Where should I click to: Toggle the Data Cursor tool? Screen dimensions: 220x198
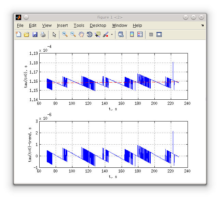[98, 34]
